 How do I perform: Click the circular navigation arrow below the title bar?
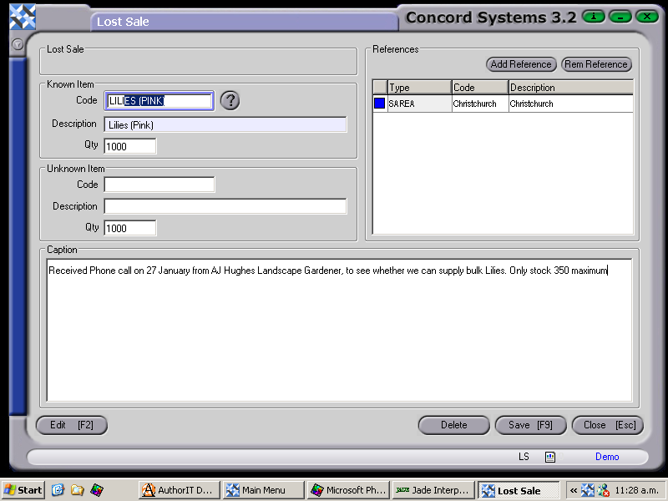18,45
